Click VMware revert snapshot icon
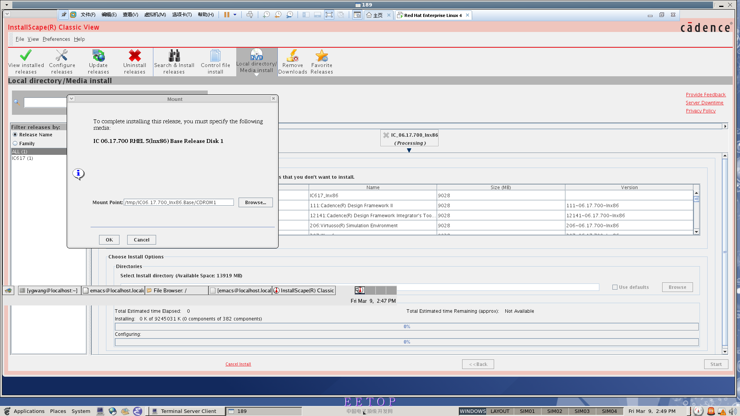 278,15
